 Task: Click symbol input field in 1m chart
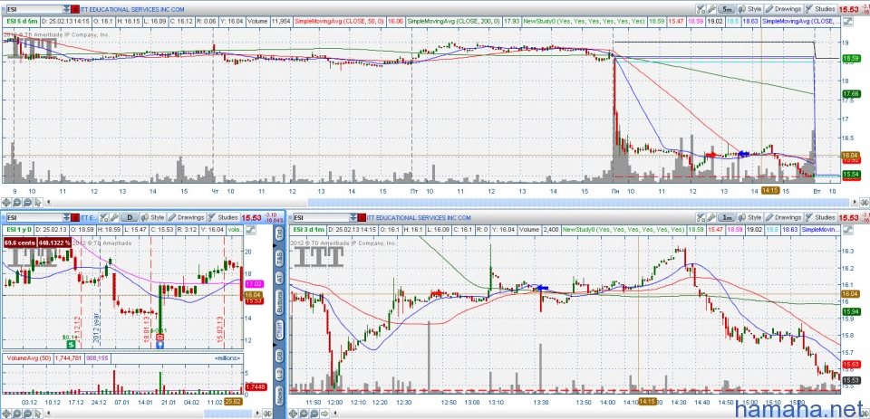[x=320, y=217]
